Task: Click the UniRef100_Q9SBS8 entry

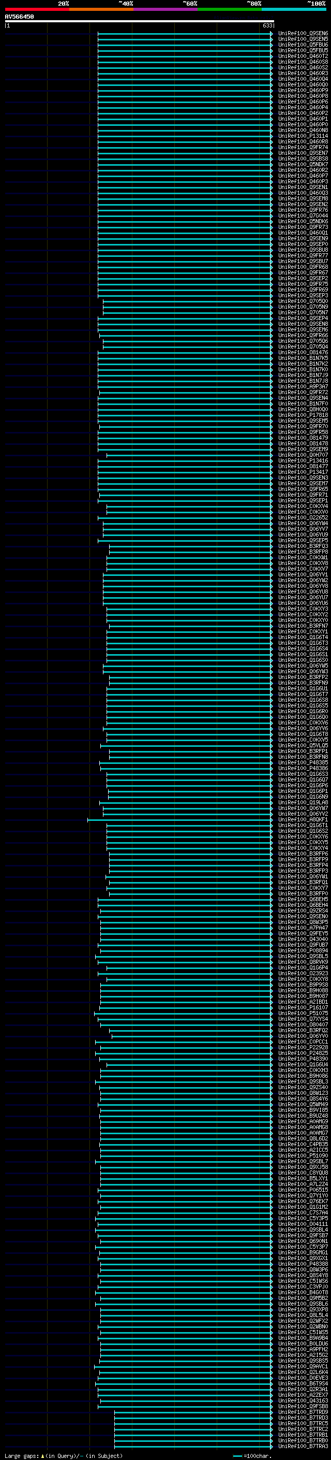Action: pos(303,158)
